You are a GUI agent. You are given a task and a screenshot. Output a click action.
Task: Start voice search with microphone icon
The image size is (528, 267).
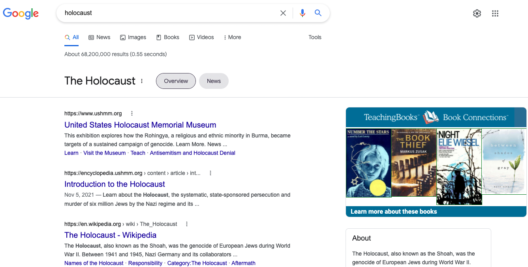tap(302, 13)
